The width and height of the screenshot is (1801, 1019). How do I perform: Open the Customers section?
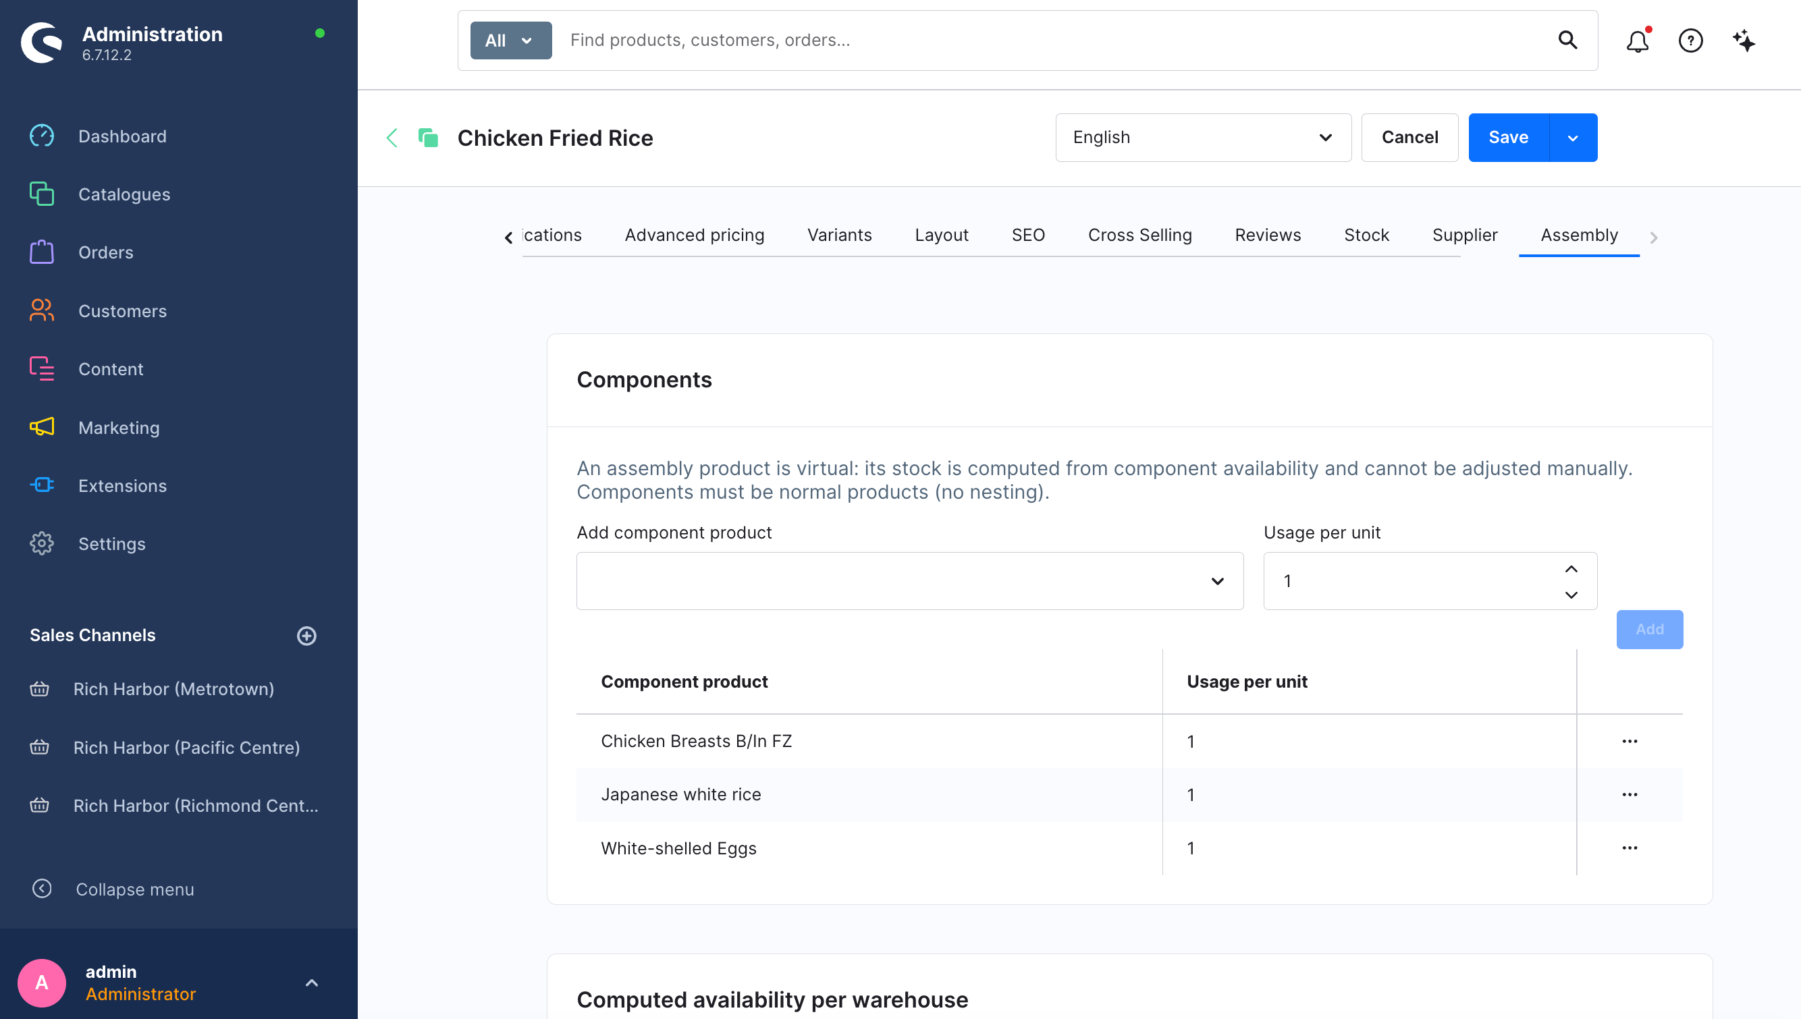click(x=122, y=310)
